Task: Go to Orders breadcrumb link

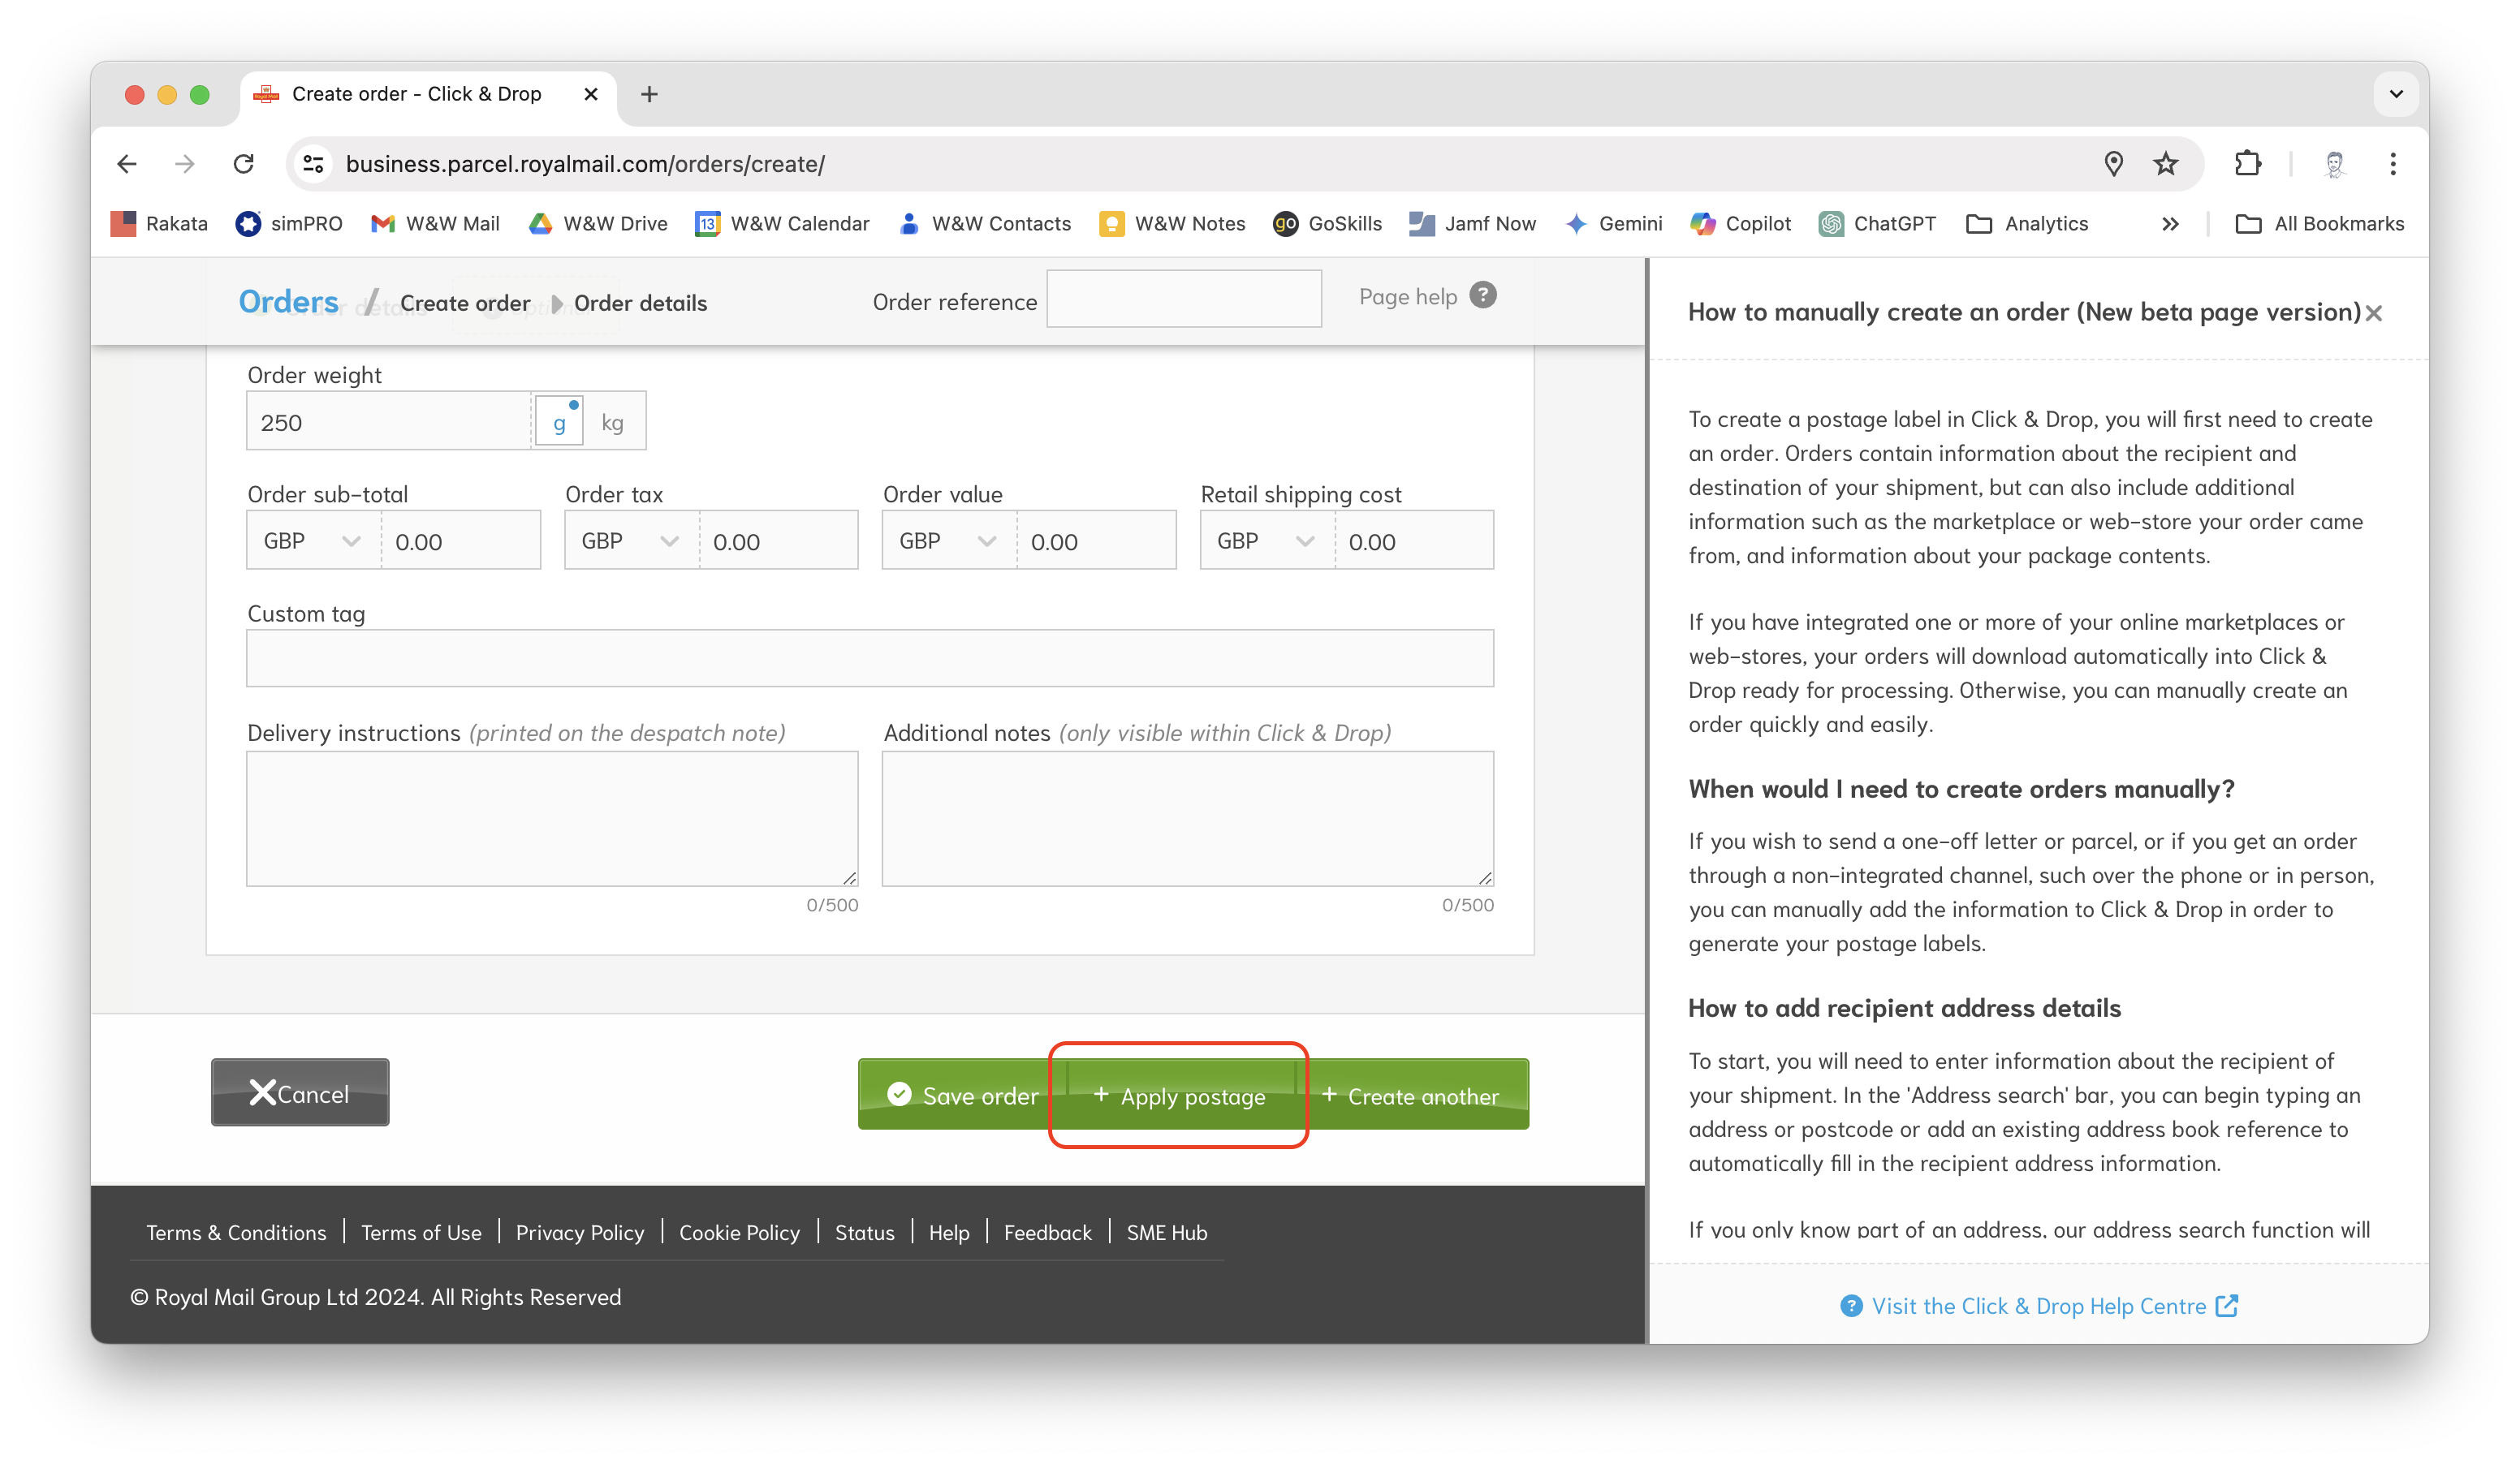Action: (x=288, y=302)
